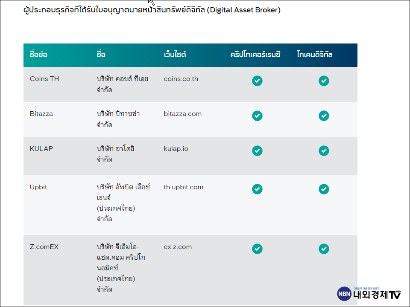Image resolution: width=410 pixels, height=307 pixels.
Task: Toggle KULAP's digital token approval check
Action: 324,151
